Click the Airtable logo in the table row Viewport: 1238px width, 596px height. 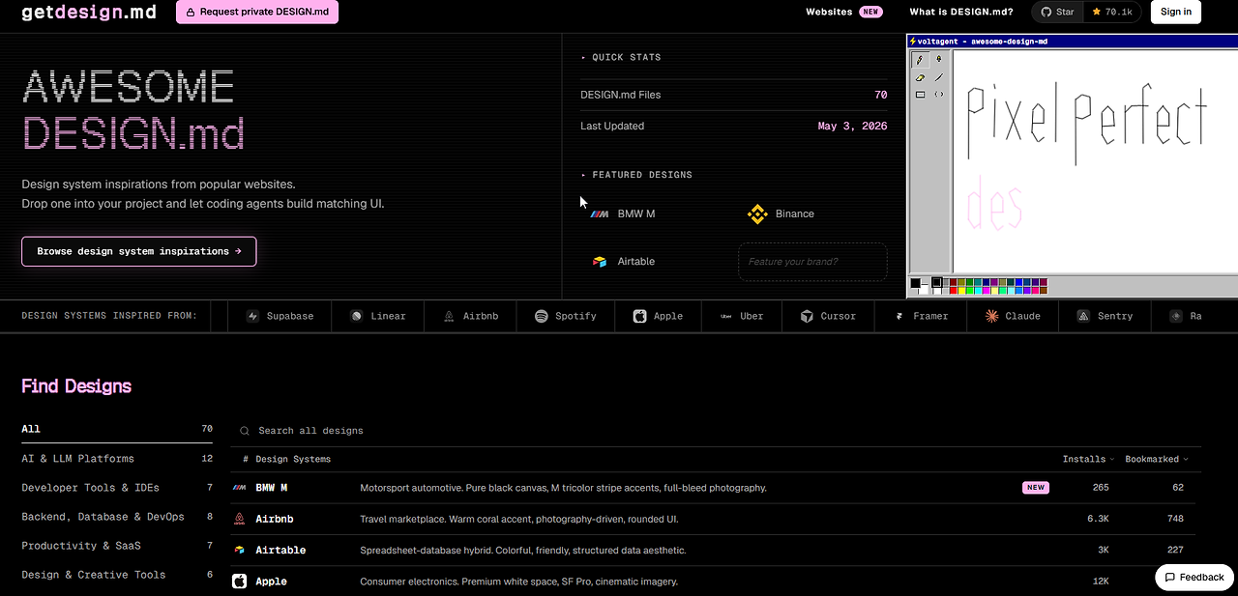pos(239,550)
